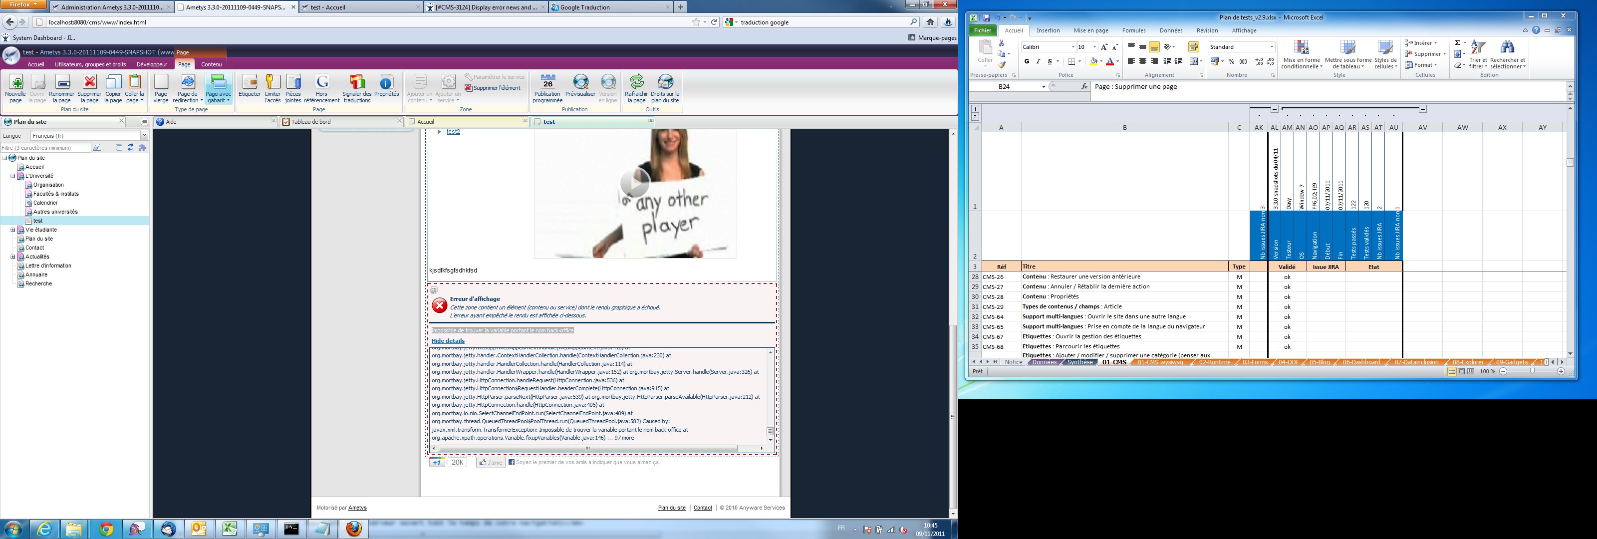This screenshot has height=539, width=1597.
Task: Open Excel number format Standard dropdown
Action: 1272,47
